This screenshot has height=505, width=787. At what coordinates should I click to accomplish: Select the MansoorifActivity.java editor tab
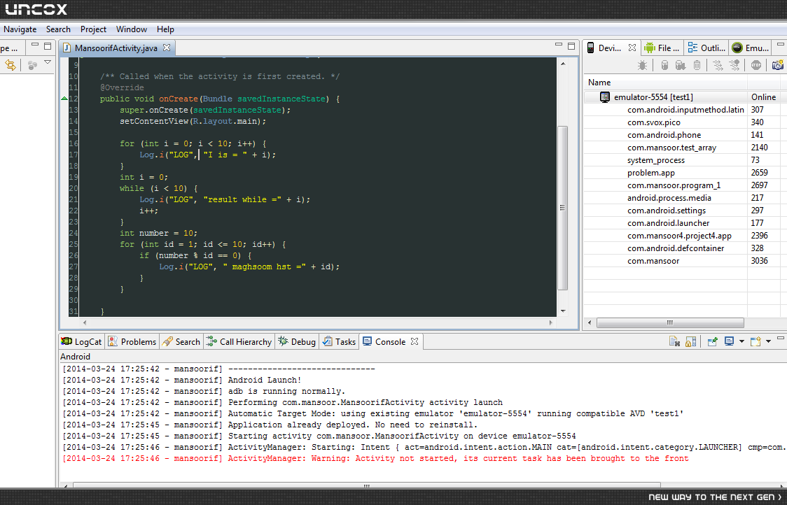click(116, 48)
